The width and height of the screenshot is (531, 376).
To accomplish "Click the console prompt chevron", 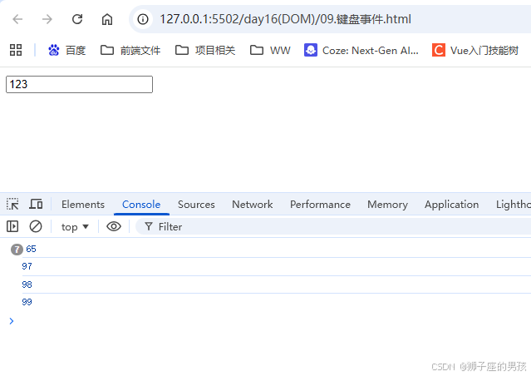I will [12, 321].
